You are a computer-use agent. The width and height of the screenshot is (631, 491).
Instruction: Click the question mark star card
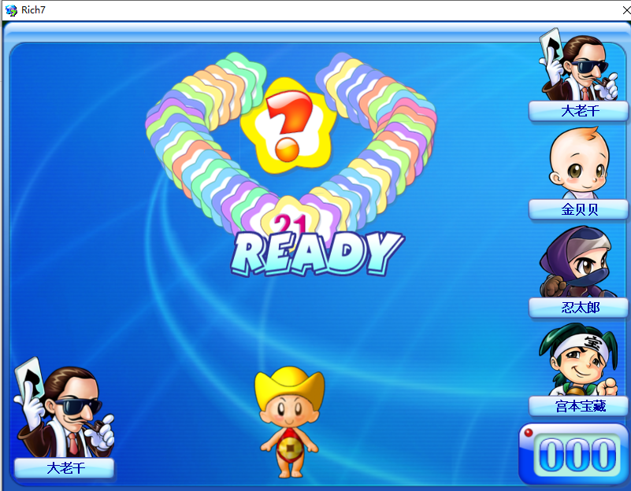click(x=288, y=125)
